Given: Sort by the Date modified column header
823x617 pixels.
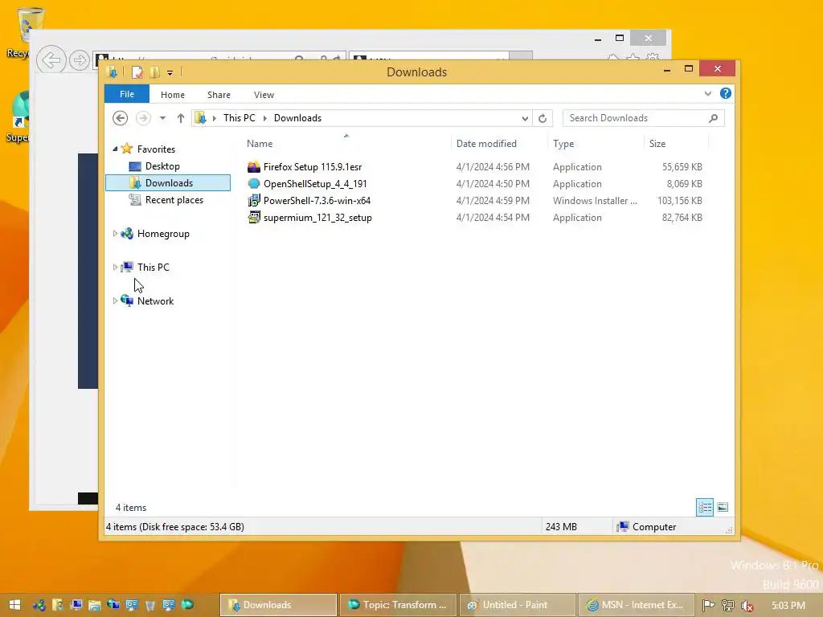Looking at the screenshot, I should point(486,144).
